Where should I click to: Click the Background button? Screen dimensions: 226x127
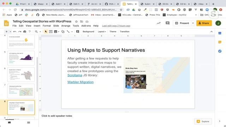(x=88, y=31)
